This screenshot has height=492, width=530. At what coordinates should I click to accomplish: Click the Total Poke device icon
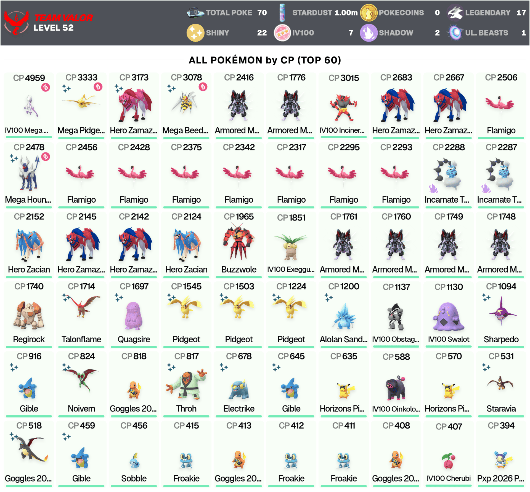tap(195, 12)
